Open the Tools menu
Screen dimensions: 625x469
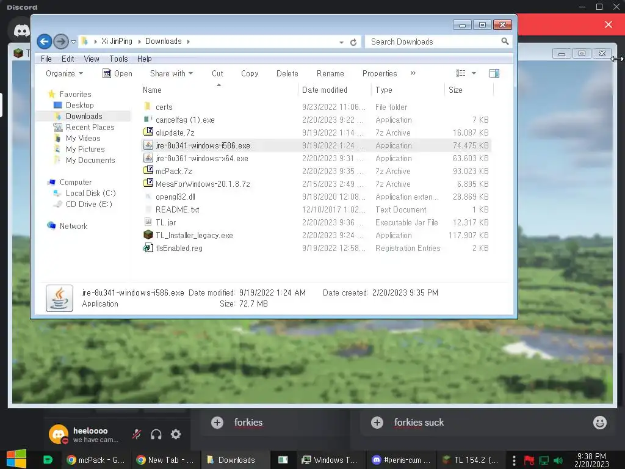[119, 59]
